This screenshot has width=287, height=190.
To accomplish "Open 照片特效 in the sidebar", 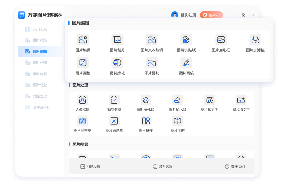I will pos(40,85).
